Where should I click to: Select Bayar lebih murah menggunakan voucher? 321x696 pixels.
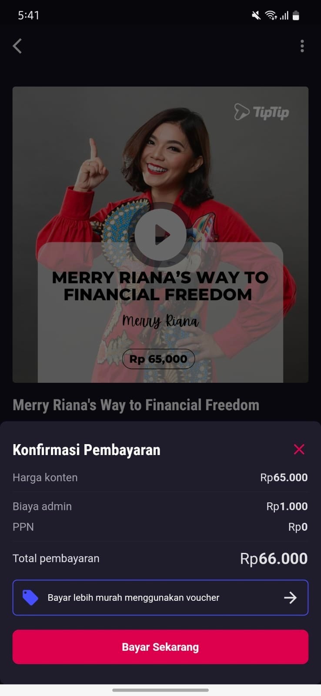[x=160, y=598]
